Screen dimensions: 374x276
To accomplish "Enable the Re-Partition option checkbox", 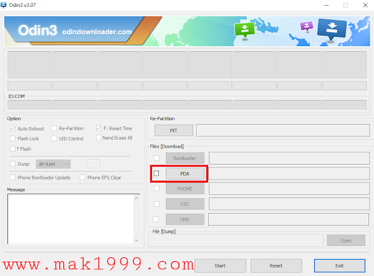I will pos(54,128).
